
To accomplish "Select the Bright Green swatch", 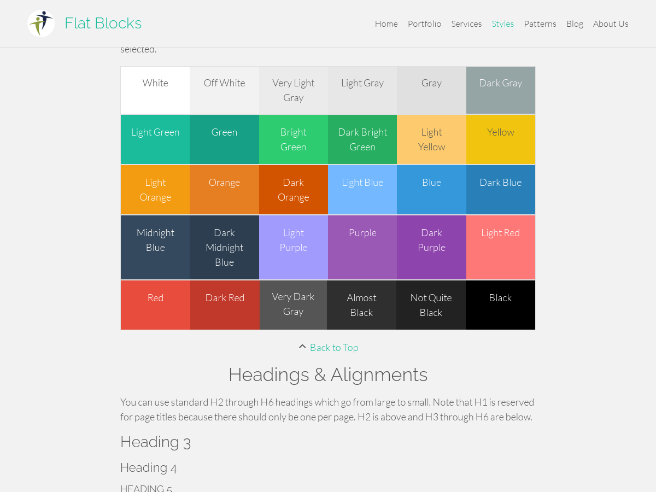I will click(x=294, y=139).
